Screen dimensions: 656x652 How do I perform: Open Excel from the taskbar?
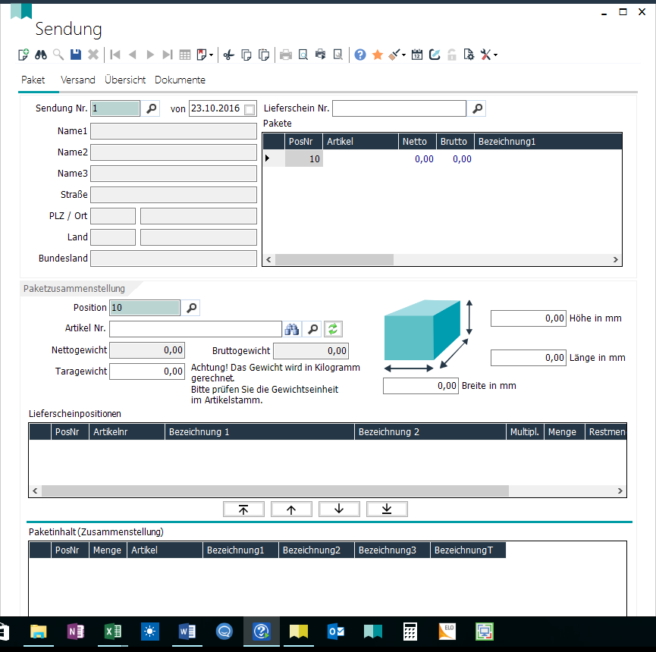113,632
